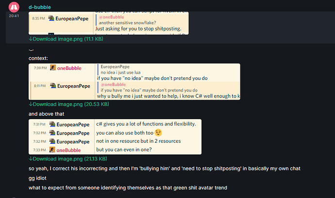335x198 pixels.
Task: Click oneBubble avatar at 7:33 PM
Action: pos(52,150)
